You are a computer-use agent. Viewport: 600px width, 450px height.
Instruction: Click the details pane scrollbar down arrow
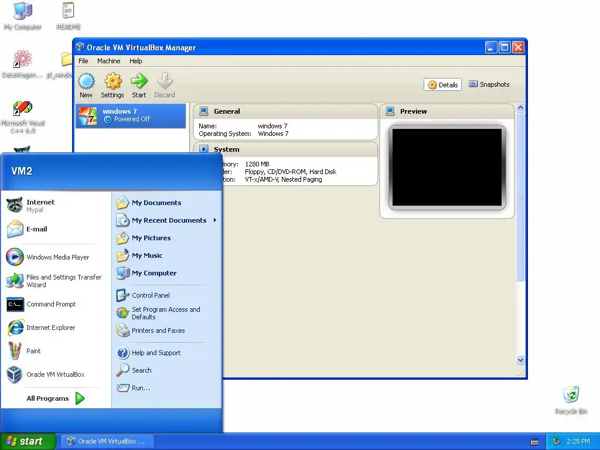[520, 360]
